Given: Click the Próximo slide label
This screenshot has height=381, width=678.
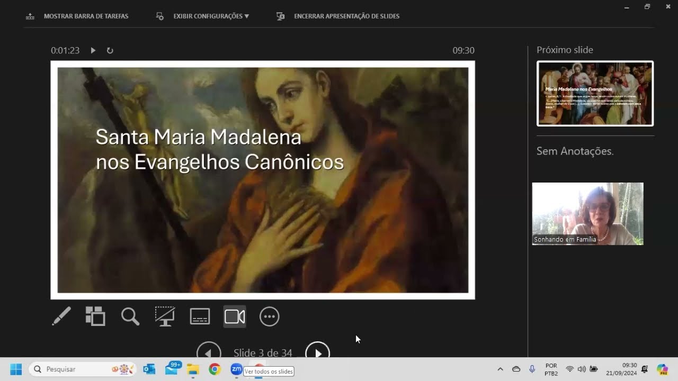Looking at the screenshot, I should [565, 50].
